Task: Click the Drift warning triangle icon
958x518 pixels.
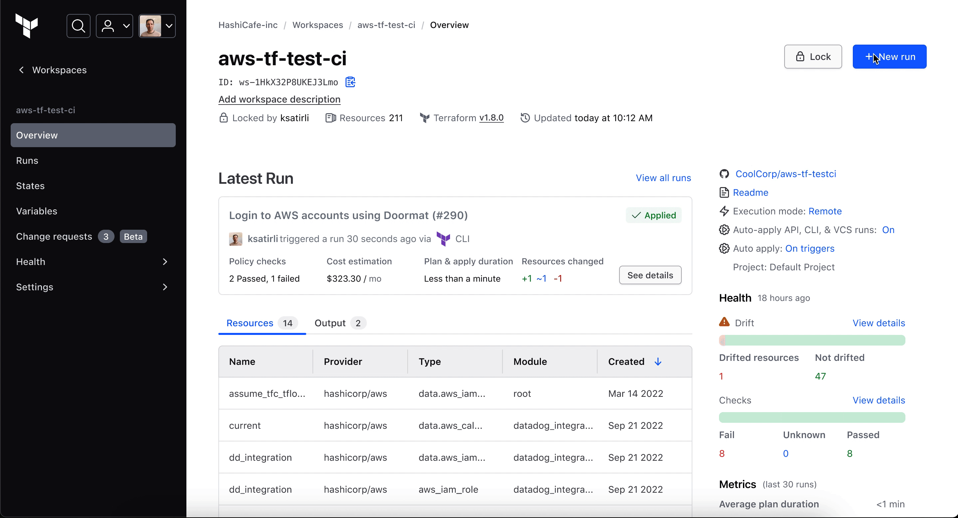Action: 724,322
